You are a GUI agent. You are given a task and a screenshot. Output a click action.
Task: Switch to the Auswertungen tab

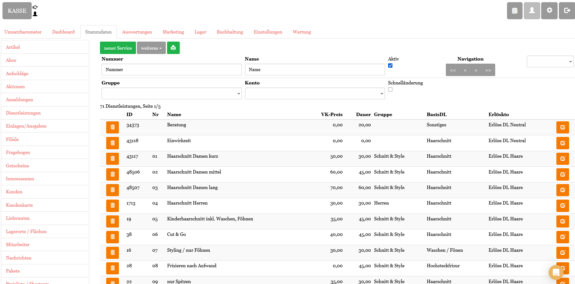pyautogui.click(x=137, y=32)
